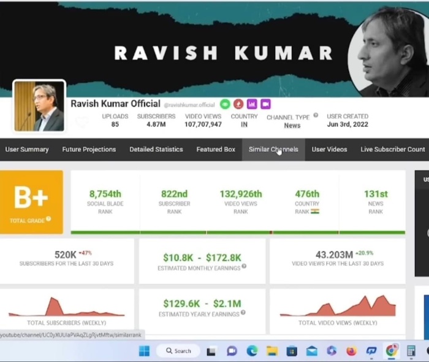Screen dimensions: 429x362
Task: Click the $129.6K - $2.1M yearly earnings
Action: pos(202,304)
